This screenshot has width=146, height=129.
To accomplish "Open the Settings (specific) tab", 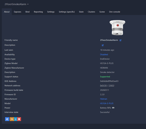I will (67, 12).
